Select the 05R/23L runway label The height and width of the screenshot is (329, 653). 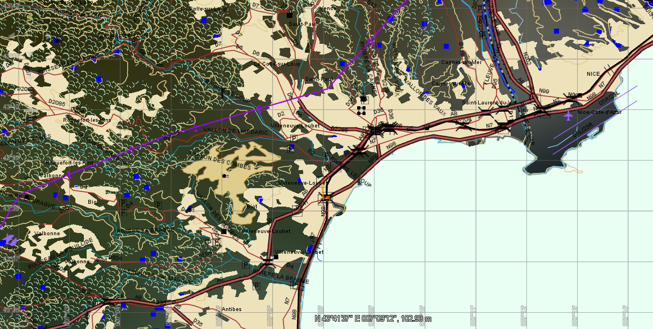coord(609,100)
